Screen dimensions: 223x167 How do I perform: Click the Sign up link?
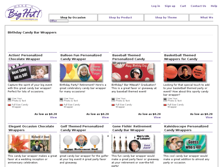(170, 6)
